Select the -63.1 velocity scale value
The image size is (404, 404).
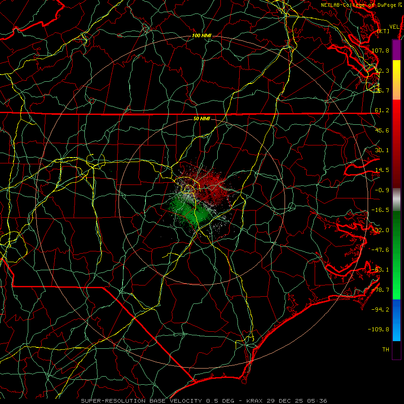(x=381, y=270)
